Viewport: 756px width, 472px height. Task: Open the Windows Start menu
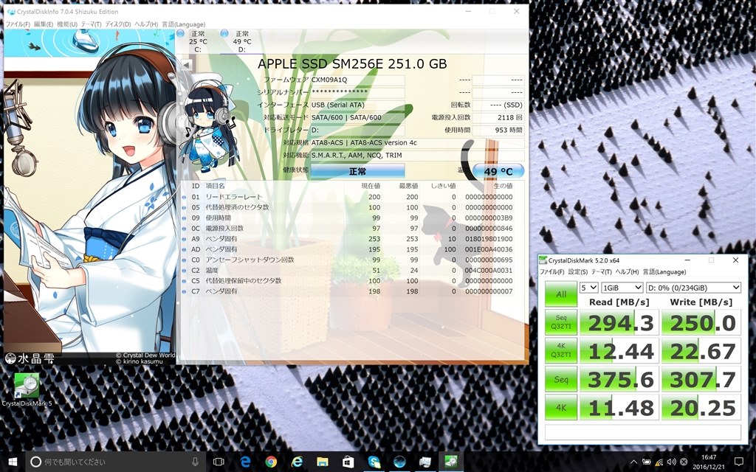(x=13, y=462)
